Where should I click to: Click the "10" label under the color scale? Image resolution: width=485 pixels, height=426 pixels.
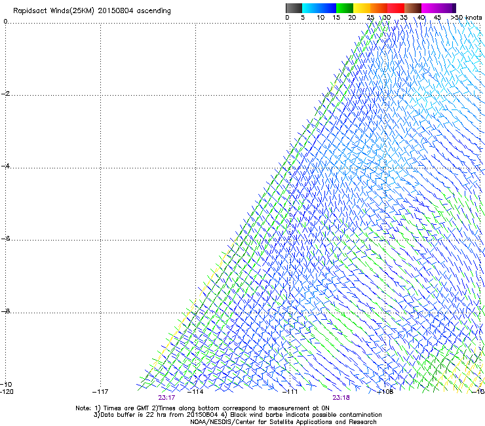coord(320,18)
